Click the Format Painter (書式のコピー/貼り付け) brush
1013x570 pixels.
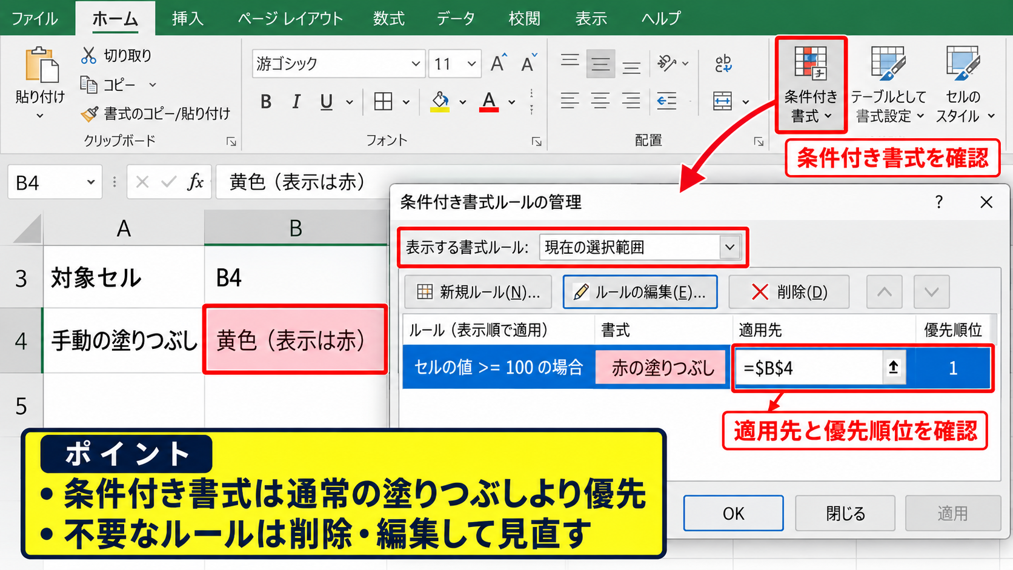click(x=90, y=113)
